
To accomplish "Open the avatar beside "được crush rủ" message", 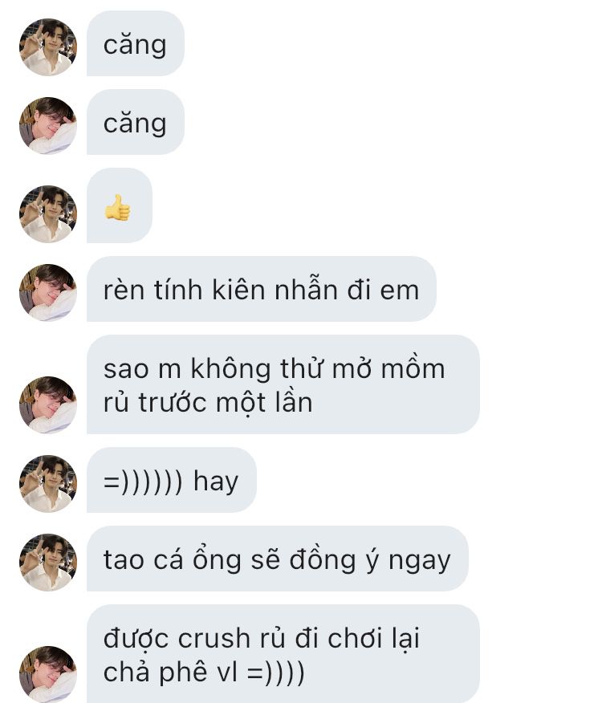I will pyautogui.click(x=48, y=674).
